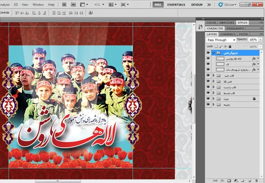Hide the bottom-most layer group
Image resolution: width=265 pixels, height=183 pixels.
coord(208,105)
